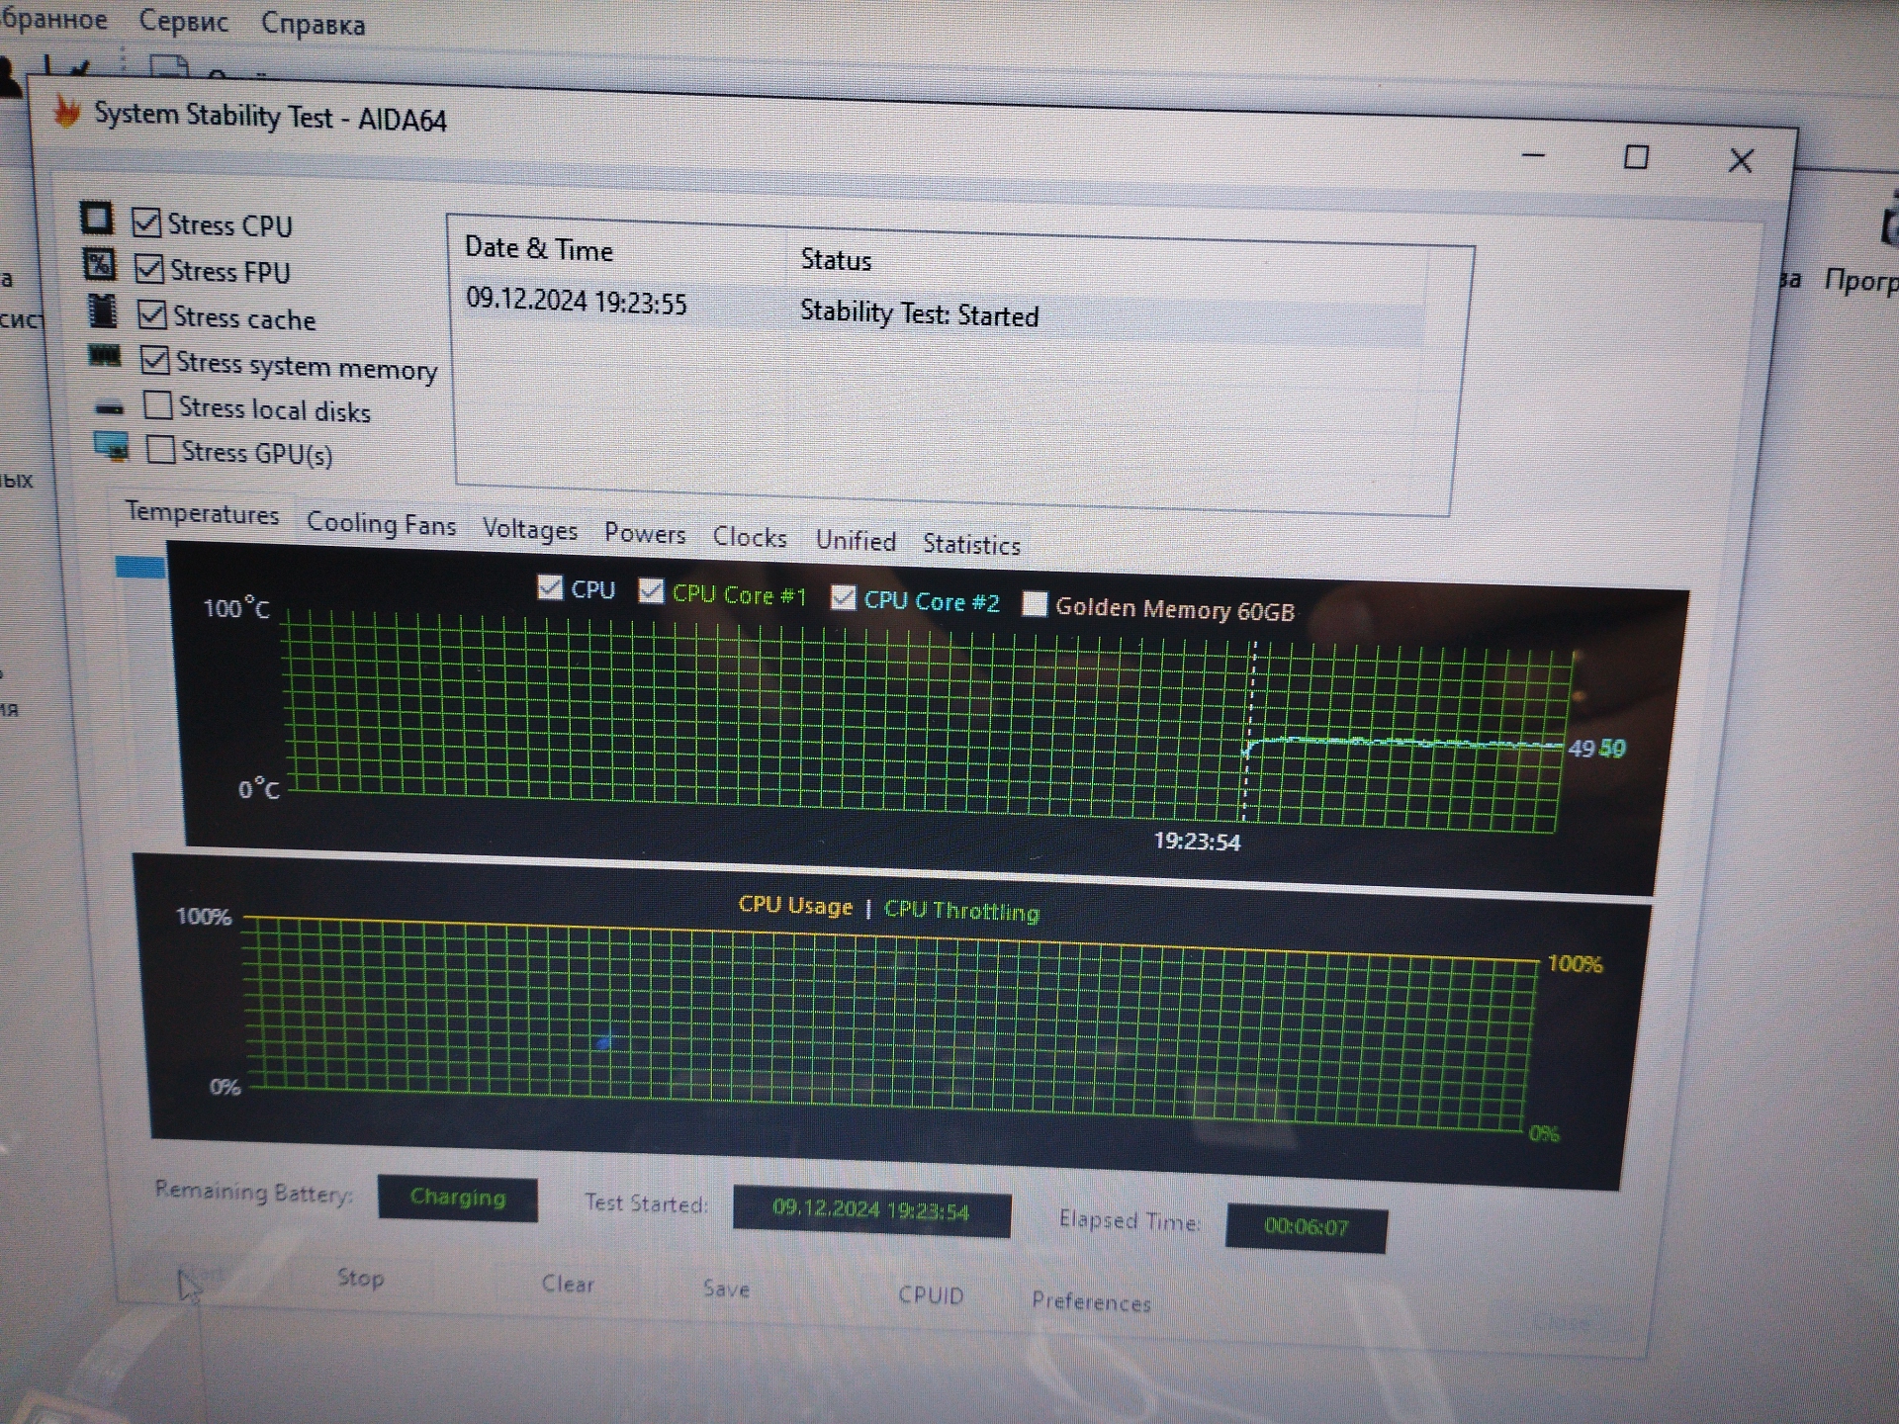
Task: Open the Справка menu in main window
Action: click(x=314, y=24)
